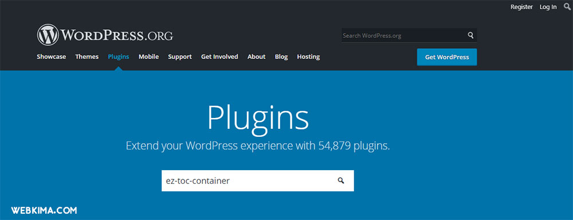The image size is (573, 220).
Task: Open the Showcase menu item
Action: pyautogui.click(x=52, y=57)
